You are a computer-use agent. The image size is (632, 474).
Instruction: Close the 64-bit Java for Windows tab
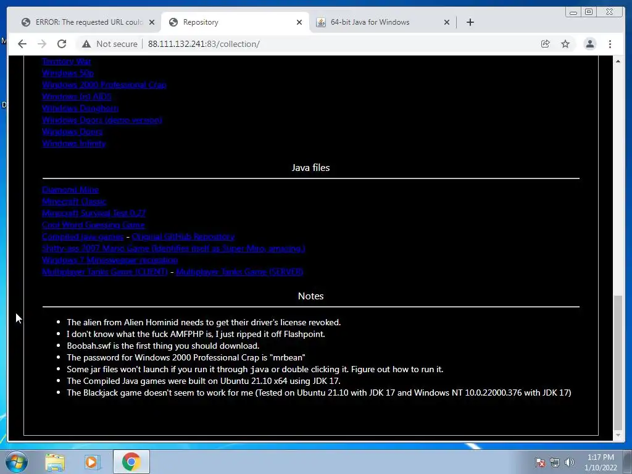point(447,22)
